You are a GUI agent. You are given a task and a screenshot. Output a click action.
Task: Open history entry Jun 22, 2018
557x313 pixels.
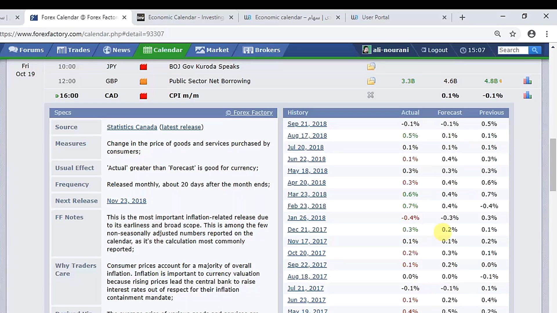[306, 159]
